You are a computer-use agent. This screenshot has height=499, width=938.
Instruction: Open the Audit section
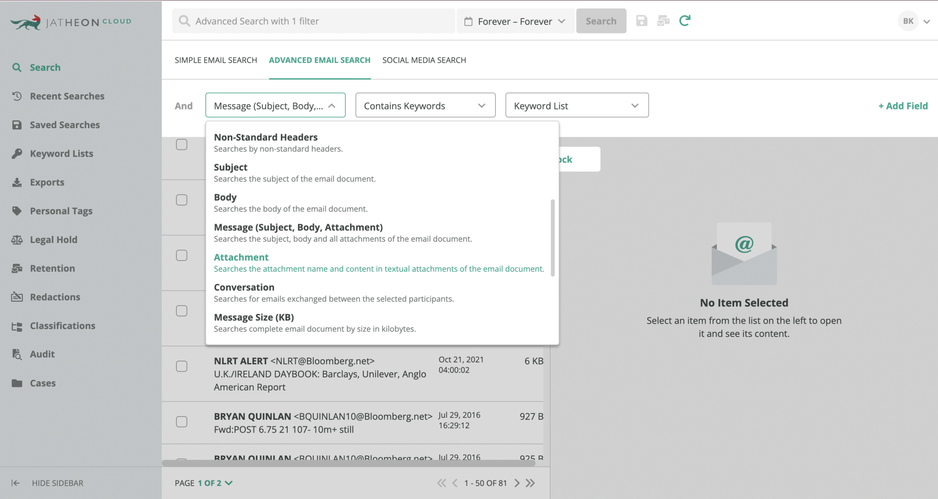42,354
